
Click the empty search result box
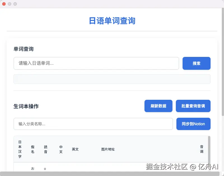click(112, 79)
